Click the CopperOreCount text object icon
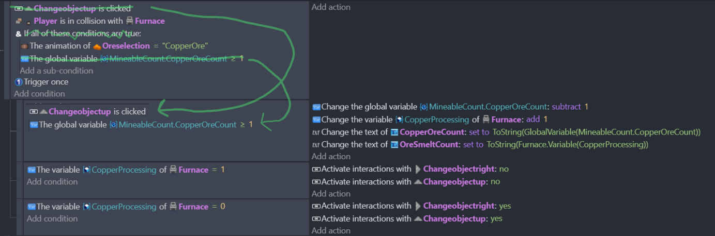Image resolution: width=715 pixels, height=236 pixels. click(394, 132)
